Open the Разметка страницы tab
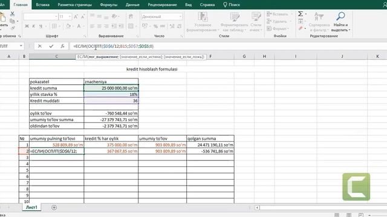 point(74,5)
